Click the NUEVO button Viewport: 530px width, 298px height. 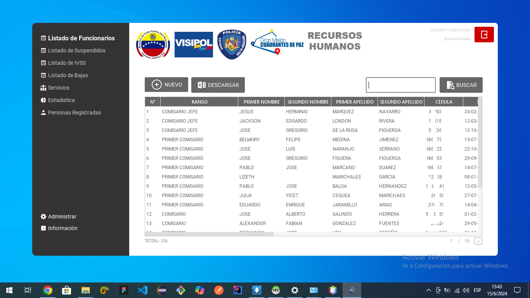166,85
